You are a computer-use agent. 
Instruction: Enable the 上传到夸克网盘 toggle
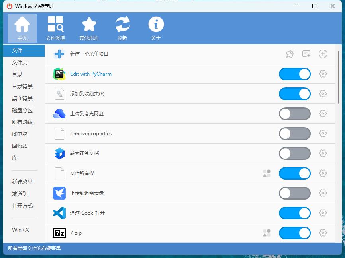(294, 114)
